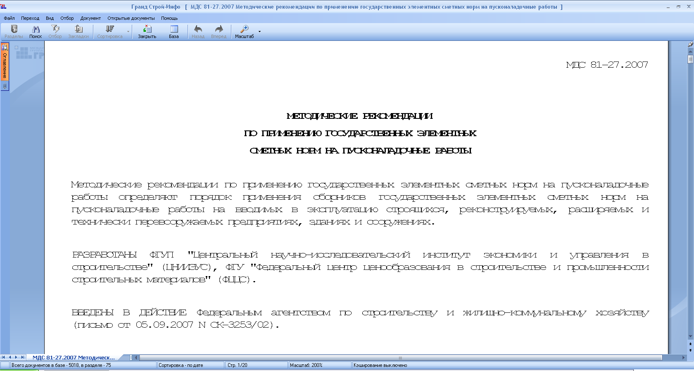The width and height of the screenshot is (694, 371).
Task: Open Закладки bookmarks tool
Action: pos(78,32)
